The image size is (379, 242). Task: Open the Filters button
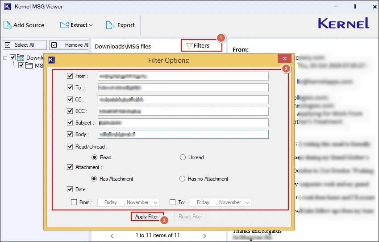click(x=202, y=46)
